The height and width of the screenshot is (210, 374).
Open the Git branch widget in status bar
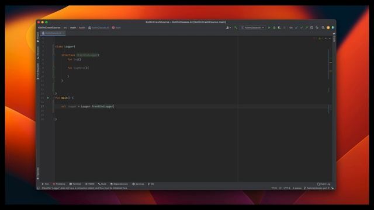click(x=317, y=188)
